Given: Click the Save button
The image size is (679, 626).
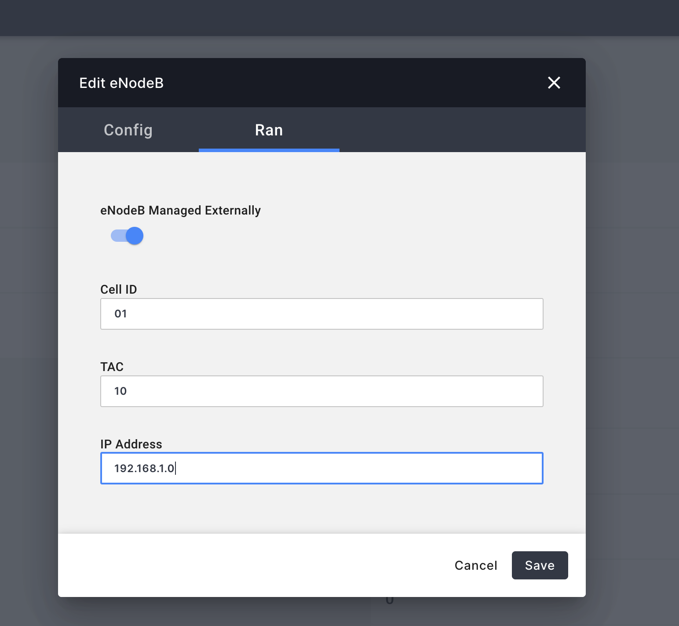Looking at the screenshot, I should coord(540,565).
